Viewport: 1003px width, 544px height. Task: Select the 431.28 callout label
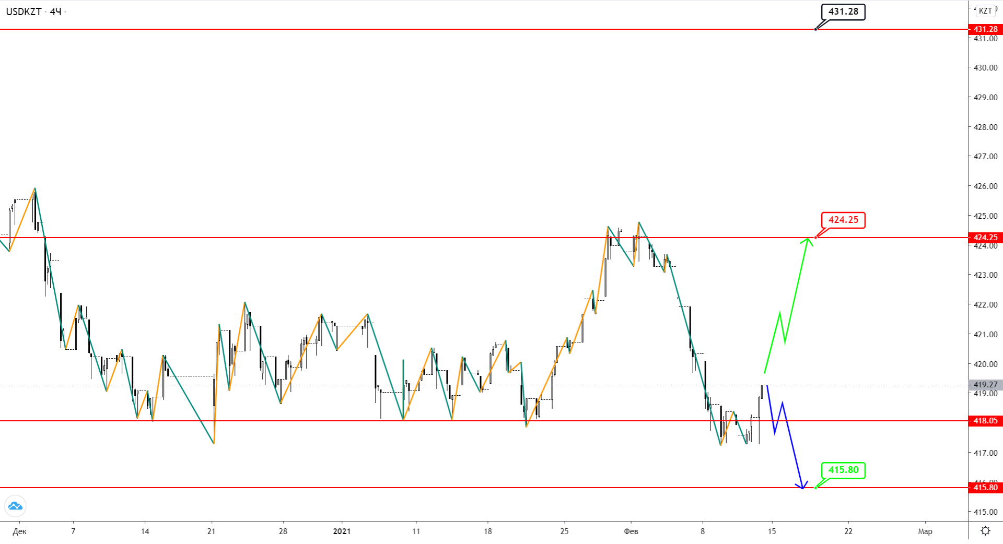843,11
